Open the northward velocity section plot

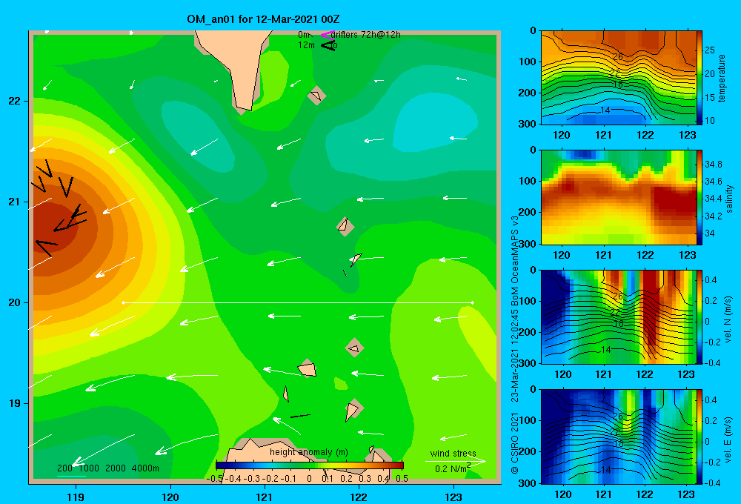[618, 317]
